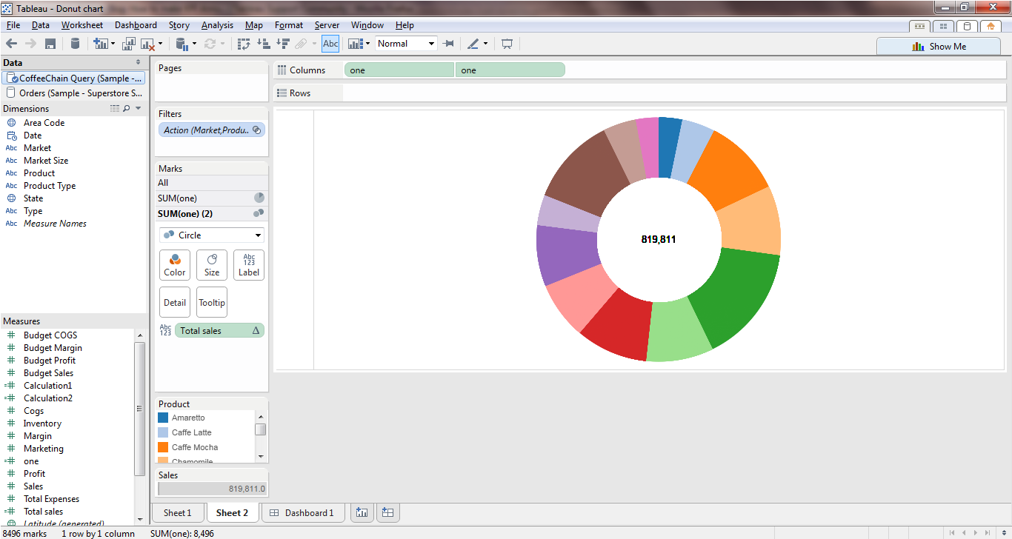
Task: Open the Color card in Marks
Action: [175, 265]
